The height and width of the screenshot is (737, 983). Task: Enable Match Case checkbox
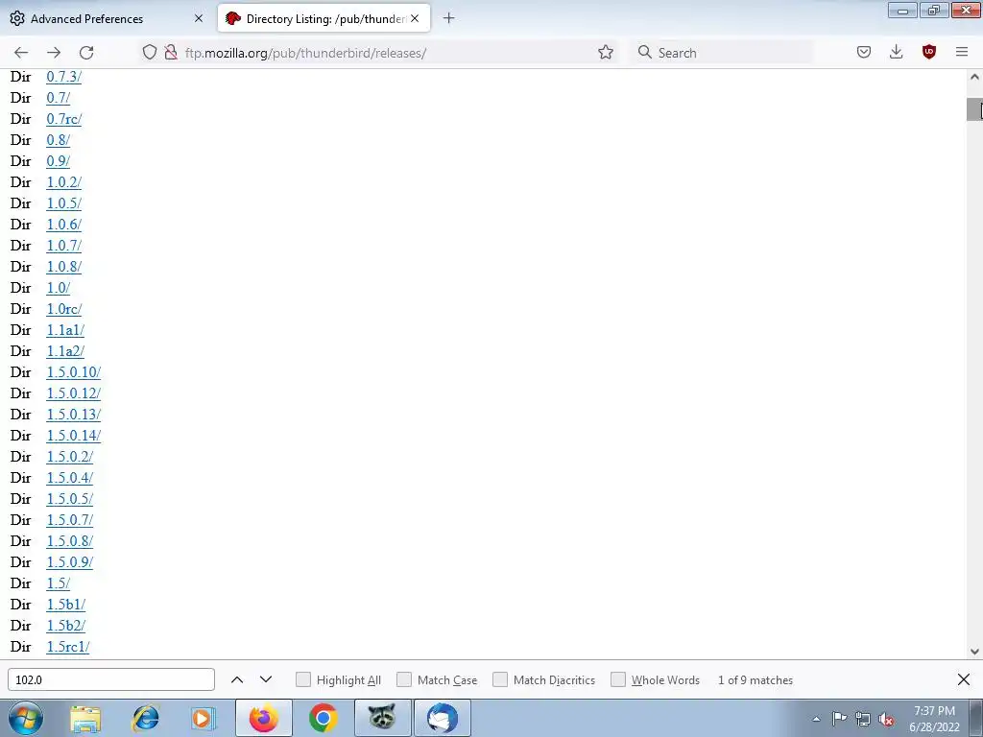tap(404, 680)
